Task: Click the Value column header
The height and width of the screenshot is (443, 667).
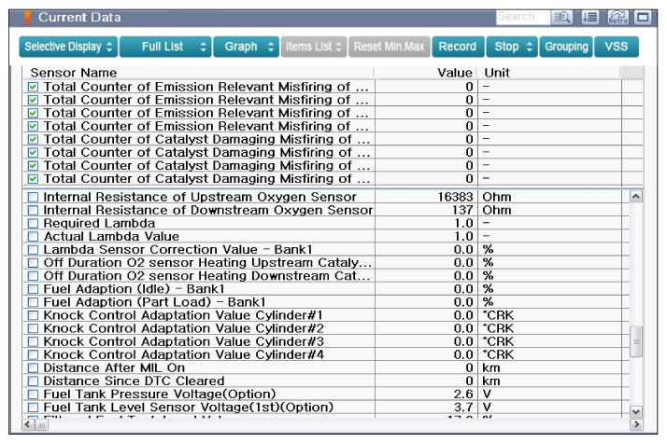Action: [425, 73]
